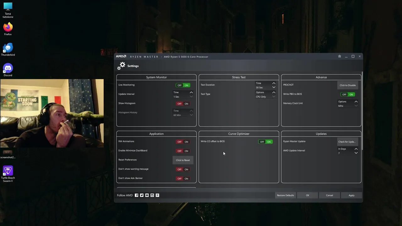Toggle Live Monitoring switch
Viewport: 402px width, 226px height.
(x=183, y=85)
